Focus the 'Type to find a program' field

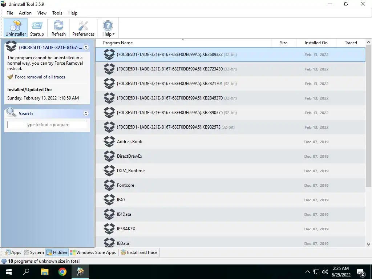point(47,125)
